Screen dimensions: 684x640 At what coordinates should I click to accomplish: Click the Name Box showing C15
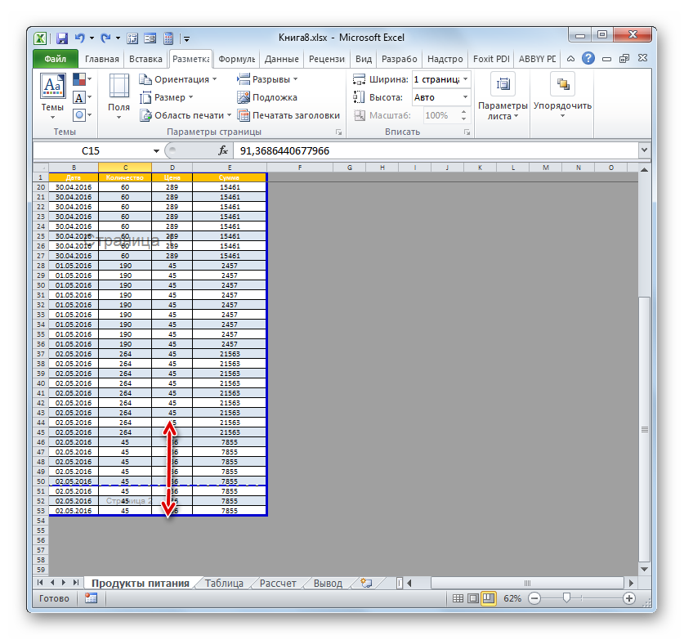point(91,151)
